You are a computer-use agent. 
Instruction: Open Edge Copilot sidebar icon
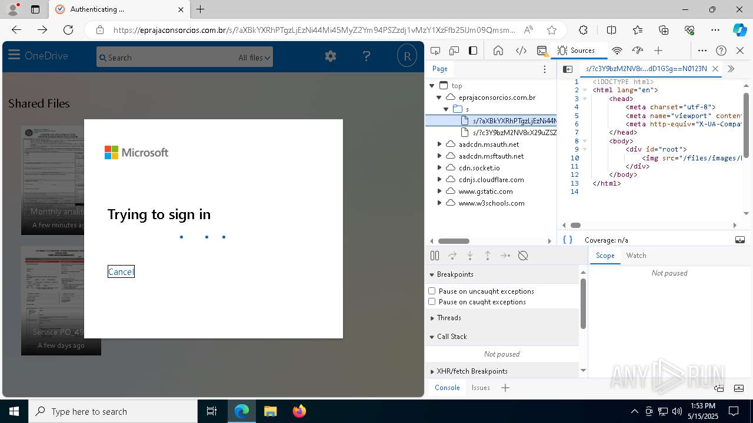tap(739, 30)
